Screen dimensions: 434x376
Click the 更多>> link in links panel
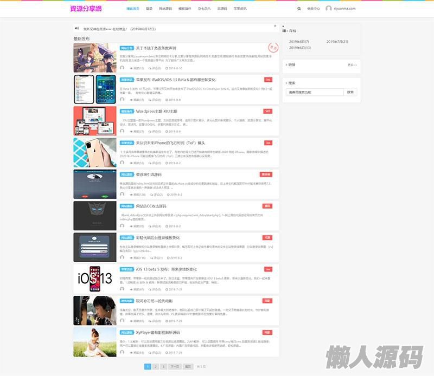(x=352, y=64)
